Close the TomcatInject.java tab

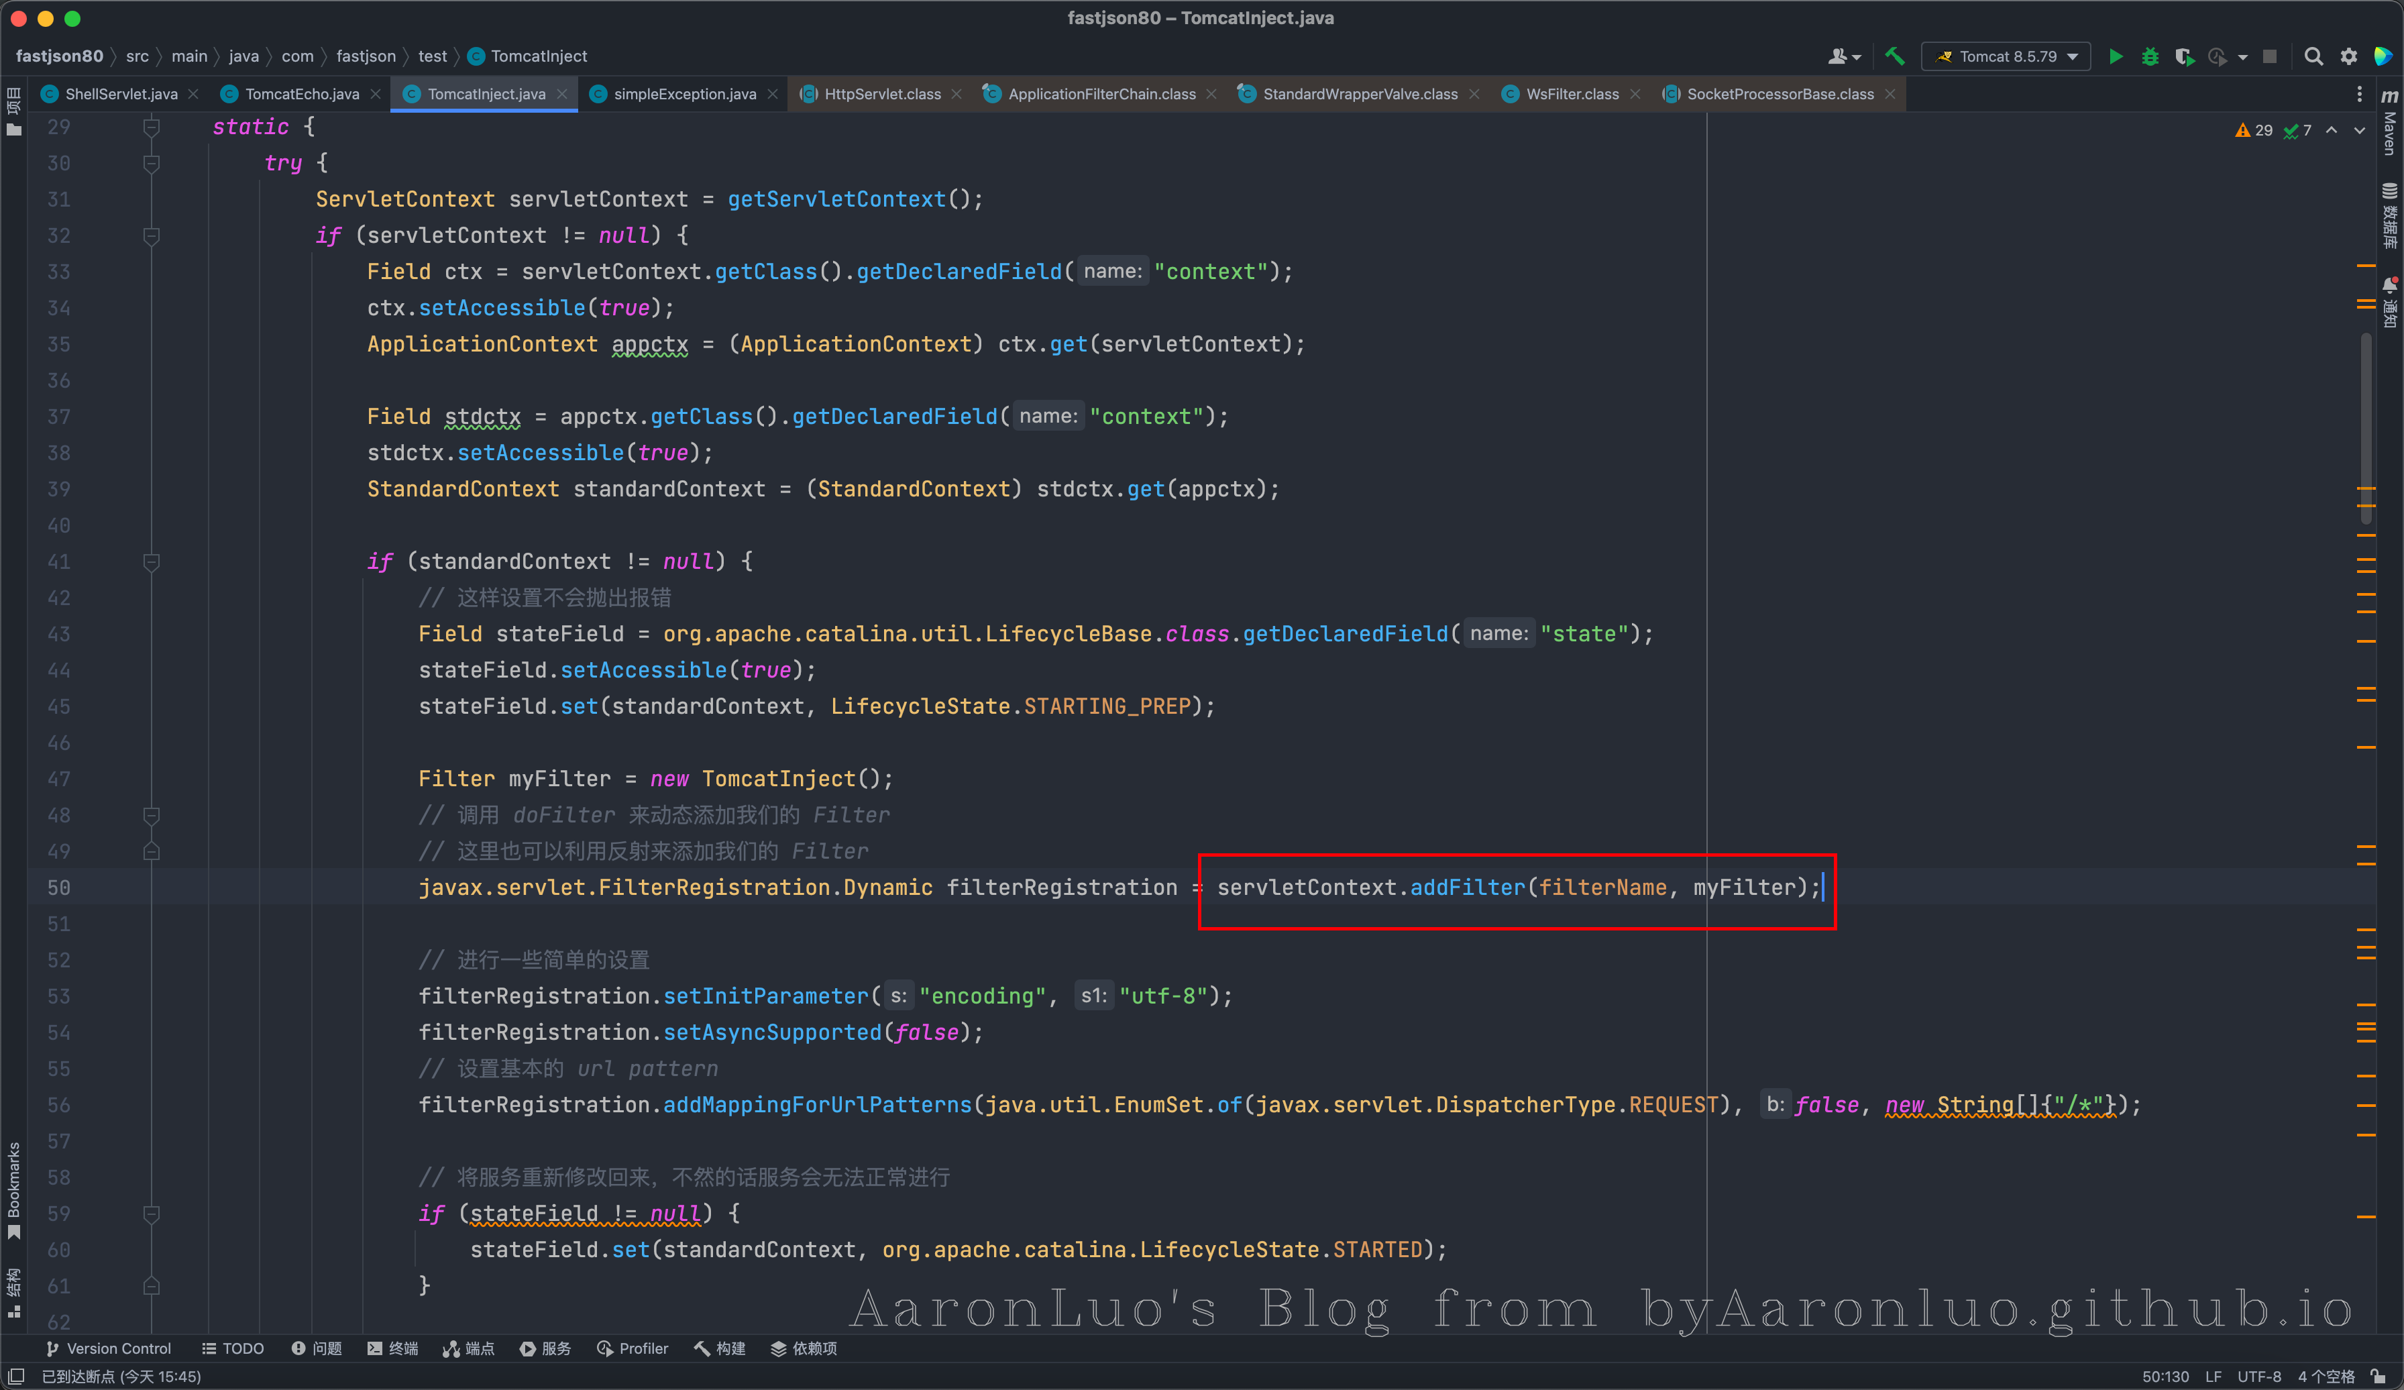coord(562,93)
